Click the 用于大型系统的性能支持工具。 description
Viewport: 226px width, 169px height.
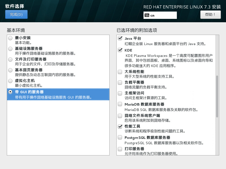coord(149,76)
